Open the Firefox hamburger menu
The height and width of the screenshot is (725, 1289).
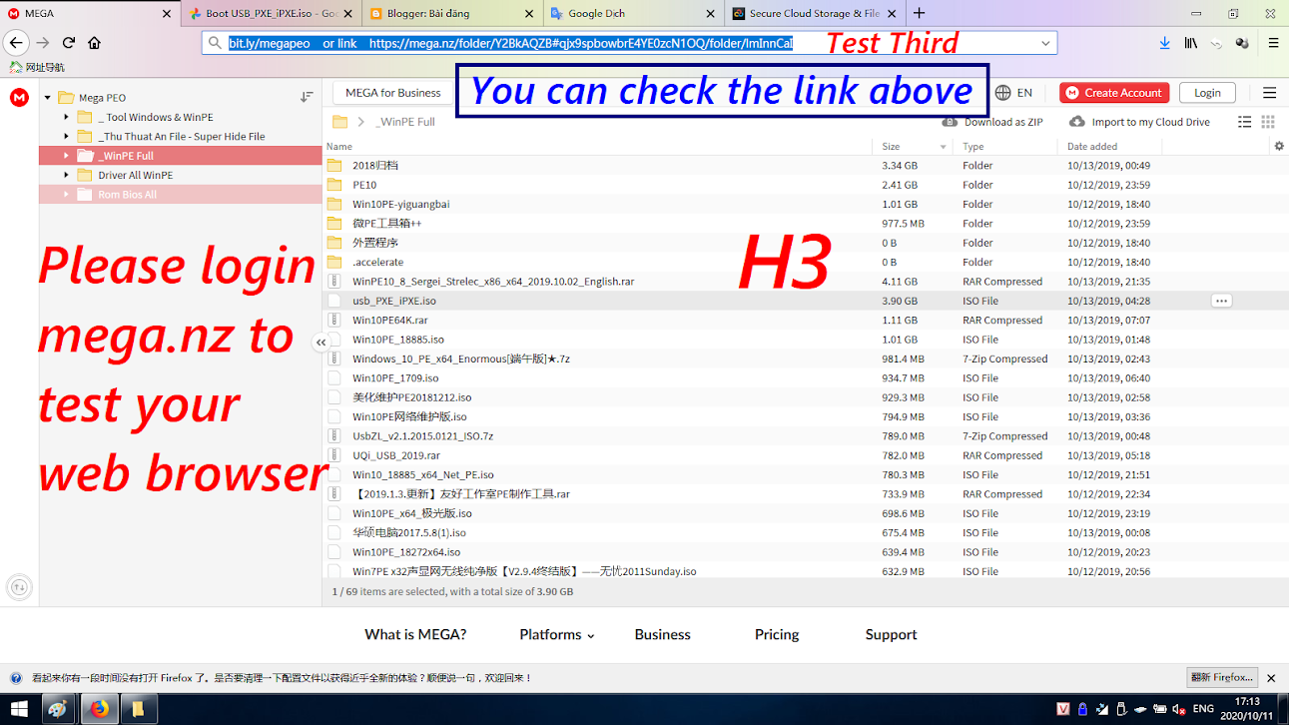click(x=1273, y=43)
